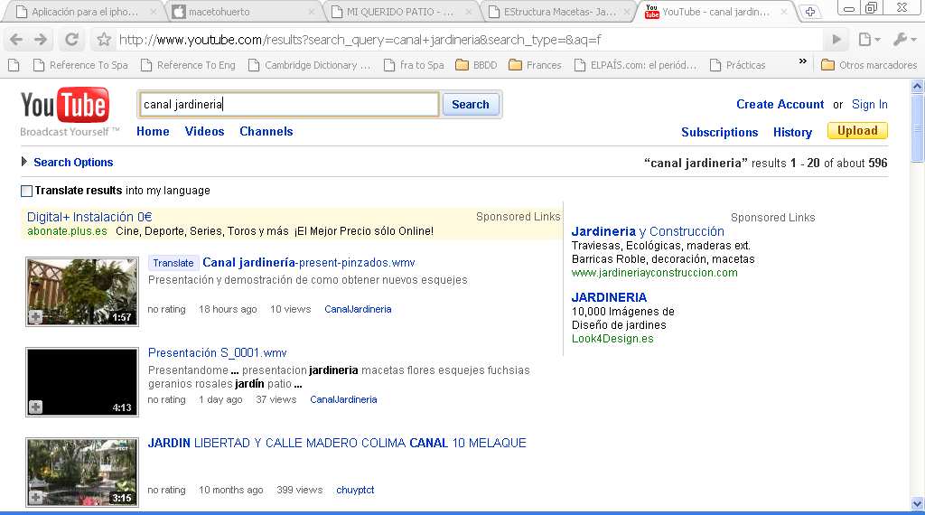Open chuyptct channel link

pos(355,490)
